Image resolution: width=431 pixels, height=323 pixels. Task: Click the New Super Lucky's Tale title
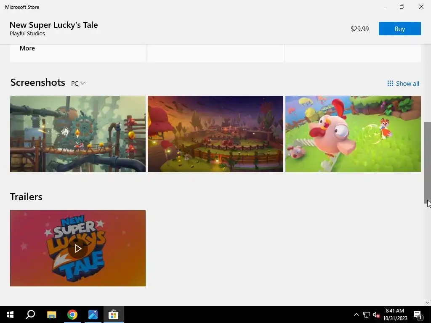point(53,25)
